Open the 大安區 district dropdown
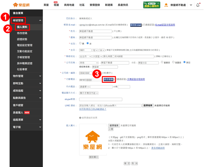Image resolution: width=204 pixels, height=167 pixels. pos(97,56)
